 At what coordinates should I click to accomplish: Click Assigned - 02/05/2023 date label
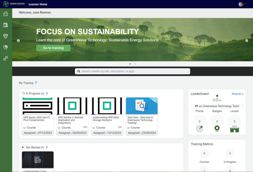72,133
